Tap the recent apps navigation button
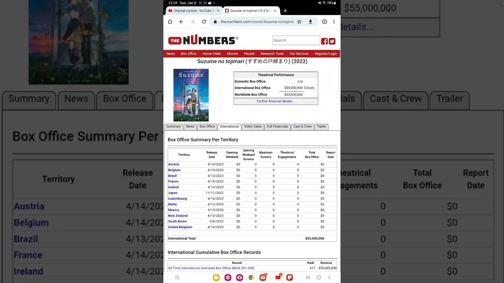 [x=308, y=277]
